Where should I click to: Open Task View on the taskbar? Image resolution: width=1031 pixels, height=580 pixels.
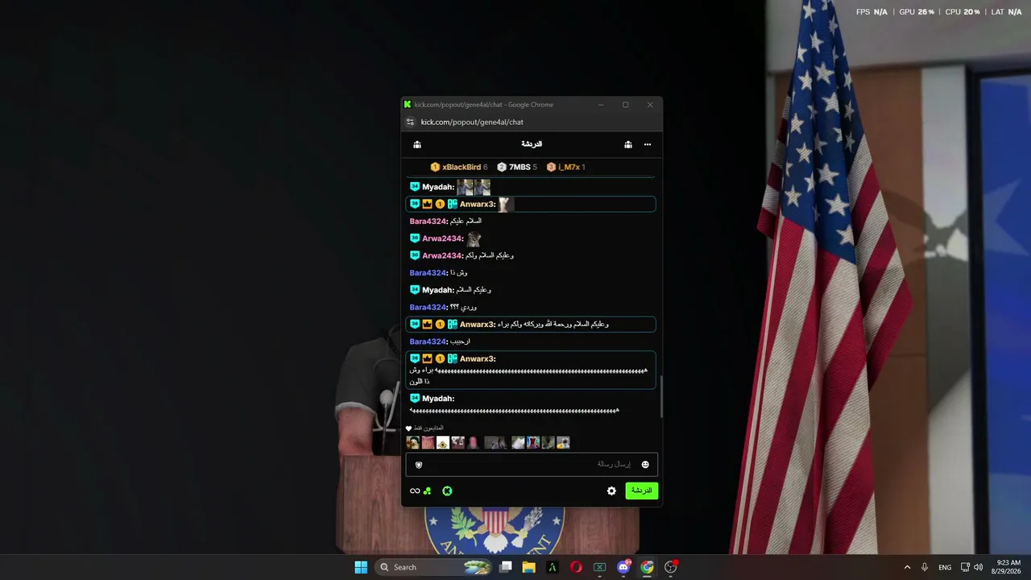pos(506,567)
